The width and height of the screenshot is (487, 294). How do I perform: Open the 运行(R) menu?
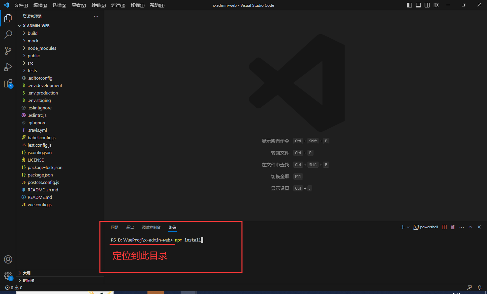click(118, 5)
